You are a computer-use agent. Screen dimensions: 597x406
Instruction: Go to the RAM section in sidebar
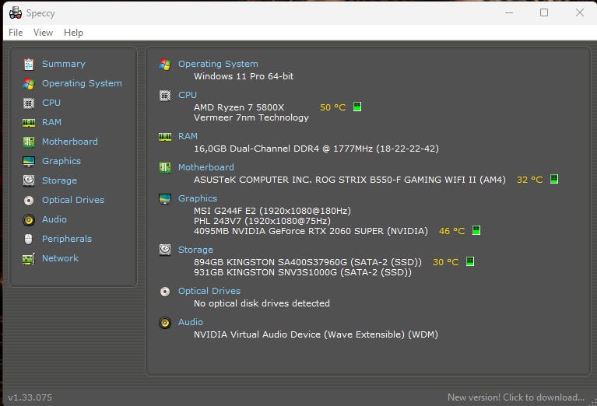click(51, 122)
